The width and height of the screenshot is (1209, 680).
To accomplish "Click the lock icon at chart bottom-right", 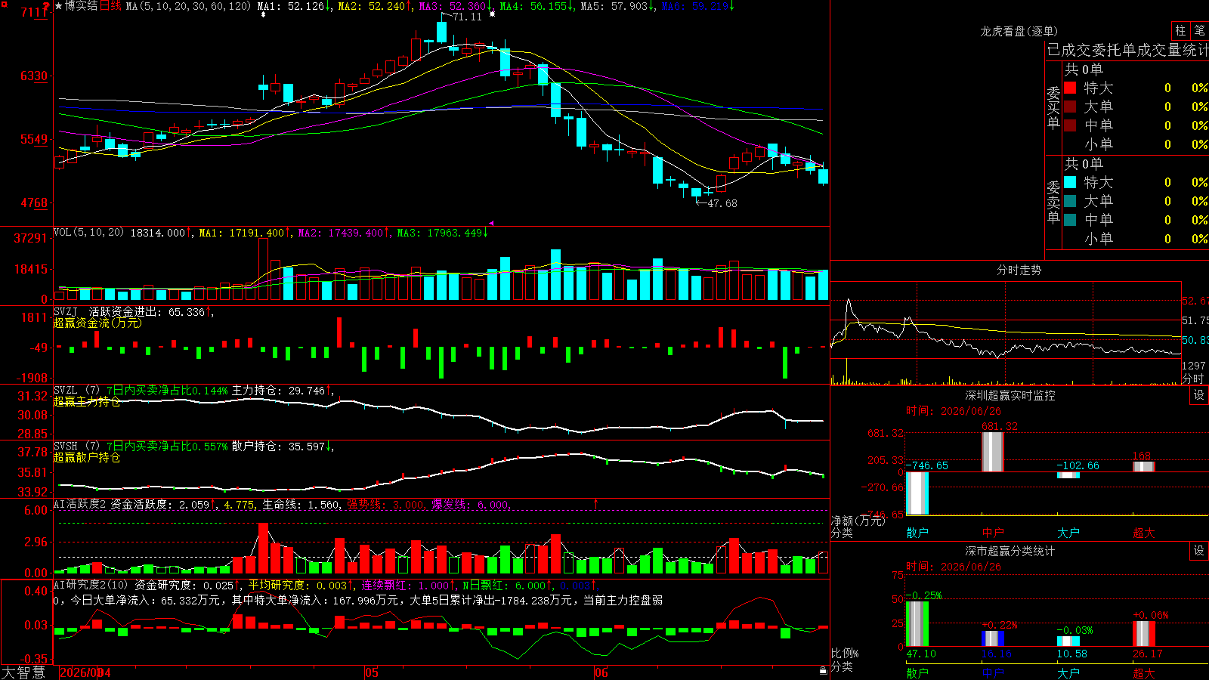I will tap(823, 670).
